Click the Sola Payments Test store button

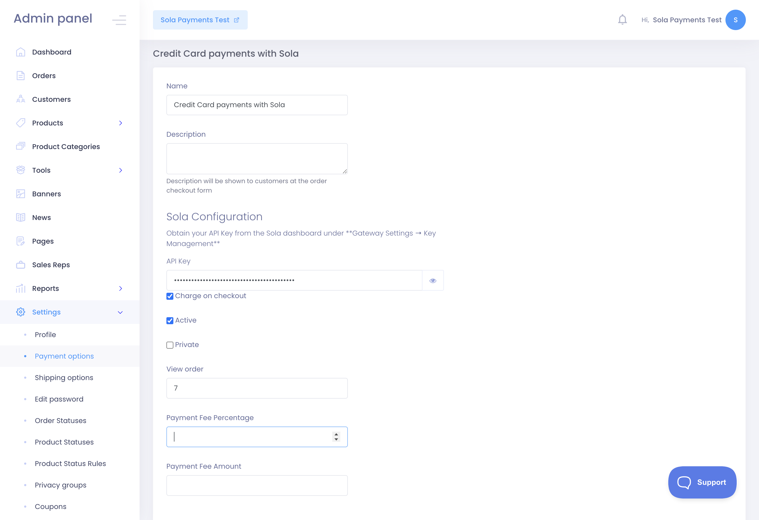point(200,20)
